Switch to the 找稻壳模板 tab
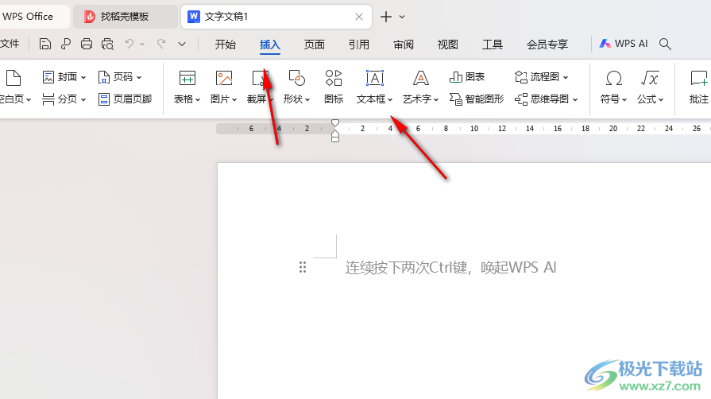Screen dimensions: 711x399 [x=126, y=17]
